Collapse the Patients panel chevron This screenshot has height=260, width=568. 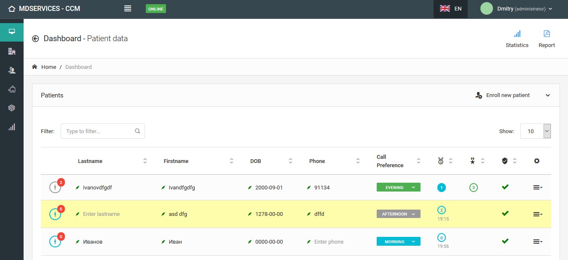(548, 95)
